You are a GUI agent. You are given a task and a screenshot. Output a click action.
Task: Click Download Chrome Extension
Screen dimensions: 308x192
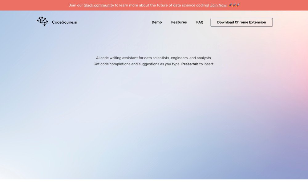(241, 22)
